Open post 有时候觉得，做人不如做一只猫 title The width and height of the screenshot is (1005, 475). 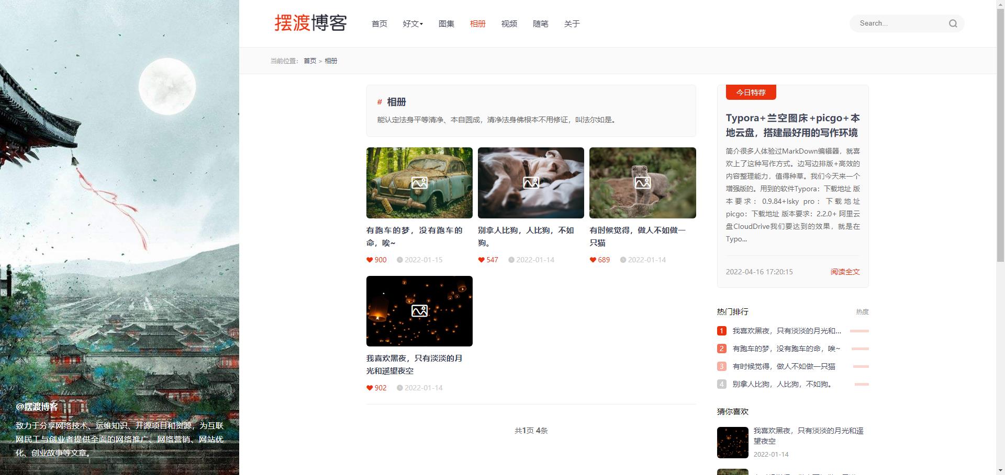(637, 237)
